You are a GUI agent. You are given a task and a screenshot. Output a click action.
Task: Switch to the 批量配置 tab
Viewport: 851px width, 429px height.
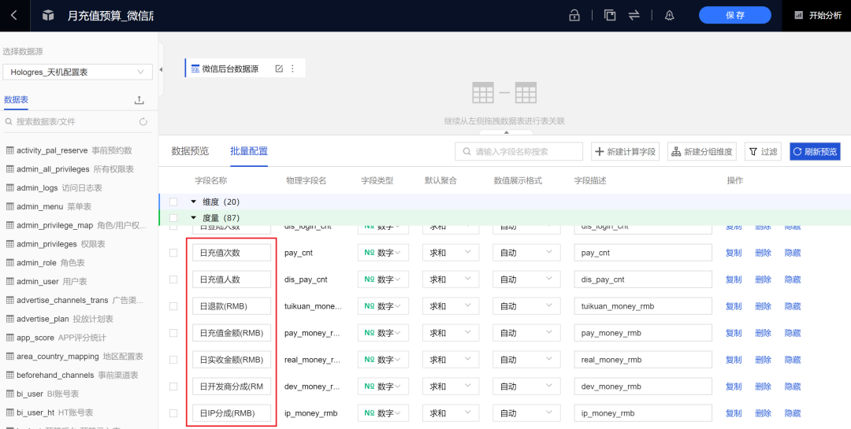(248, 151)
